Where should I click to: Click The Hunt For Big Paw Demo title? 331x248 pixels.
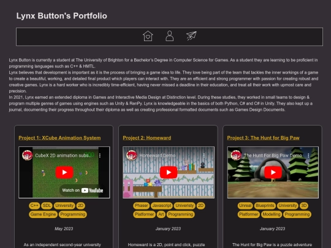pos(273,156)
